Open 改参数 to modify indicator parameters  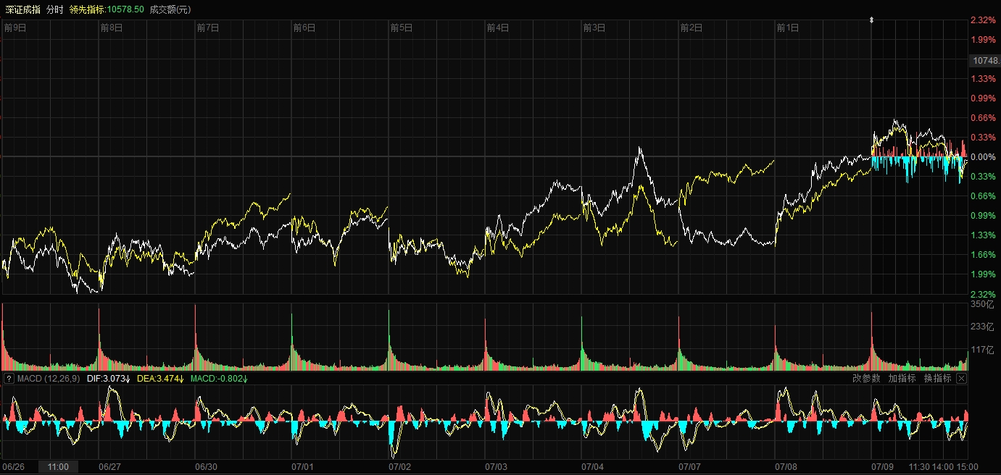click(x=866, y=379)
